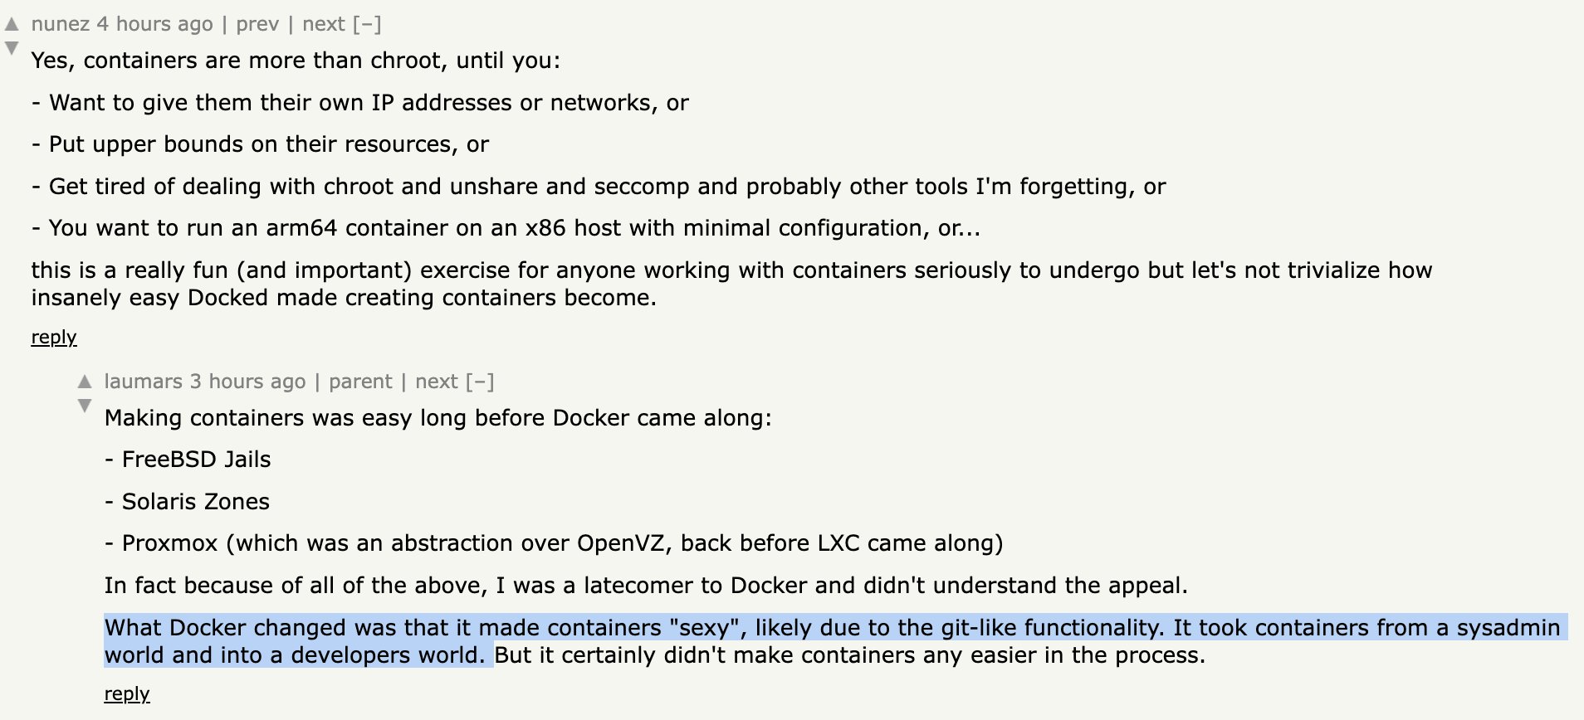Downvote nunez's comment
Viewport: 1584px width, 720px height.
12,48
